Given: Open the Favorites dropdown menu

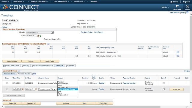Looking at the screenshot, I should (5, 1).
